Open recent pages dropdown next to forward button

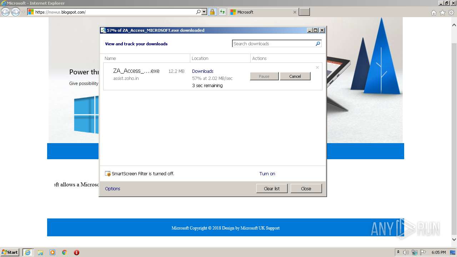(x=23, y=12)
